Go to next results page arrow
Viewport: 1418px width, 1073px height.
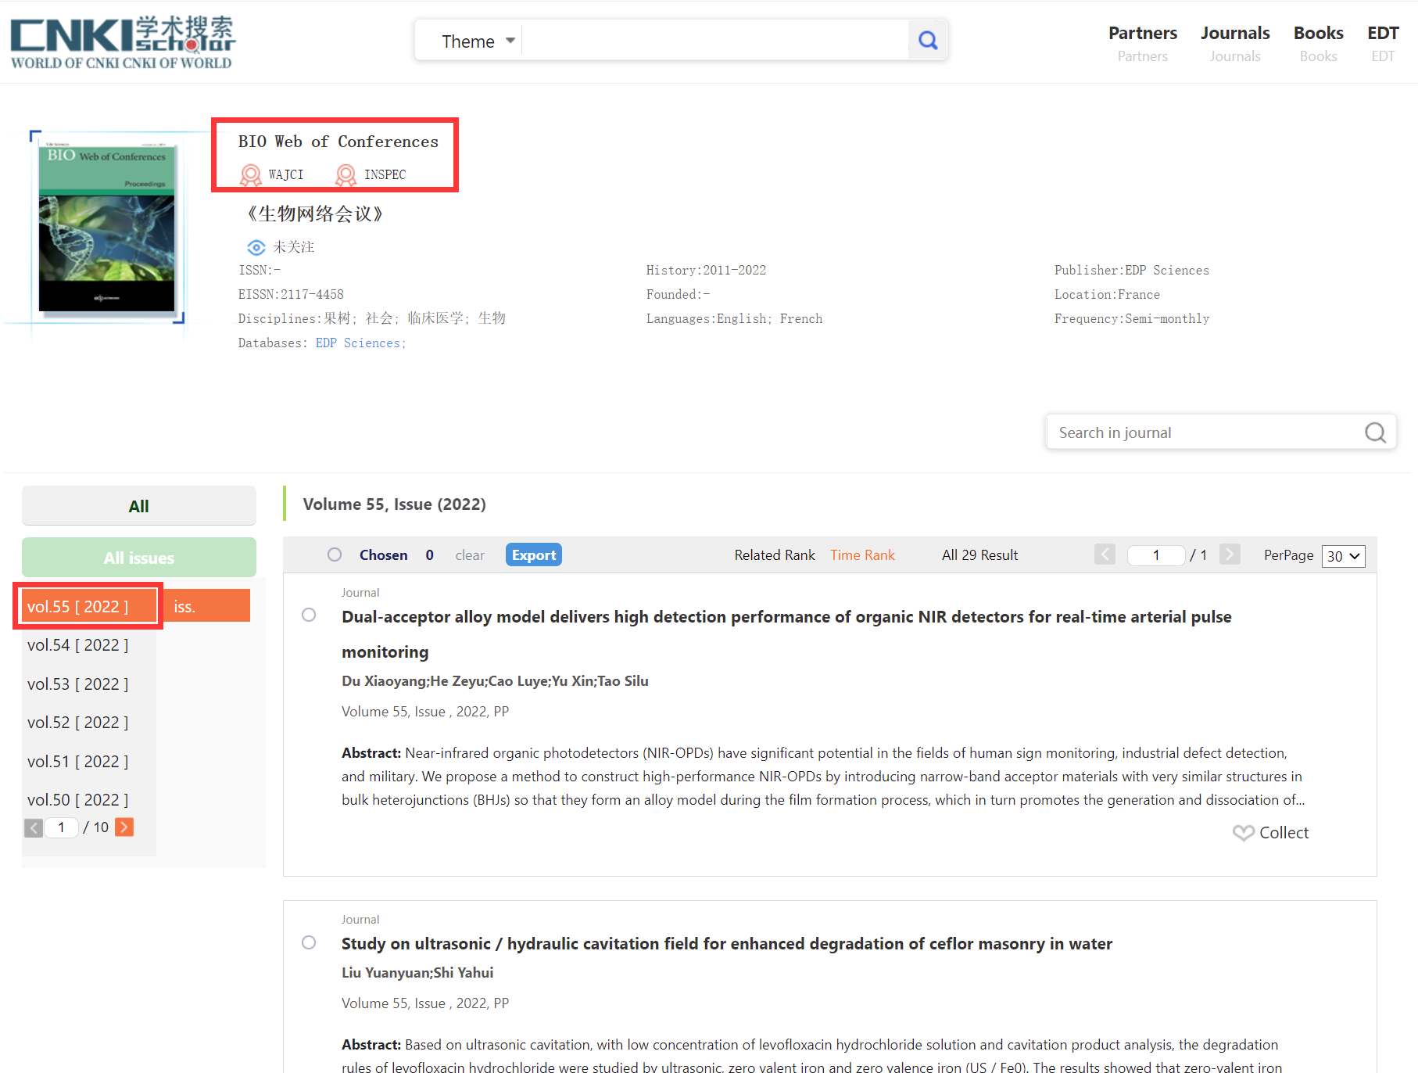(1230, 554)
